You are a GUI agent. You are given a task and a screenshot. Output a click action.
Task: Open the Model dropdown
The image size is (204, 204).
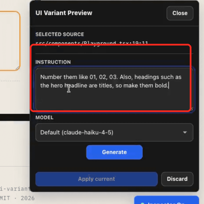coord(114,132)
